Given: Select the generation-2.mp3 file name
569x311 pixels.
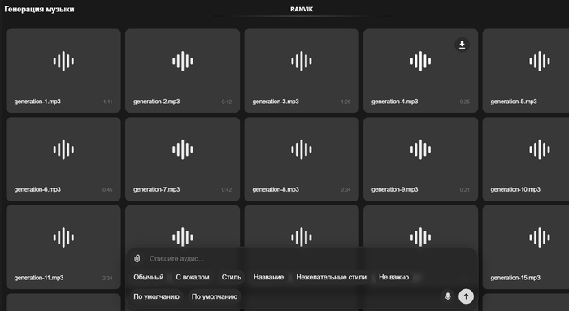Looking at the screenshot, I should tap(156, 102).
